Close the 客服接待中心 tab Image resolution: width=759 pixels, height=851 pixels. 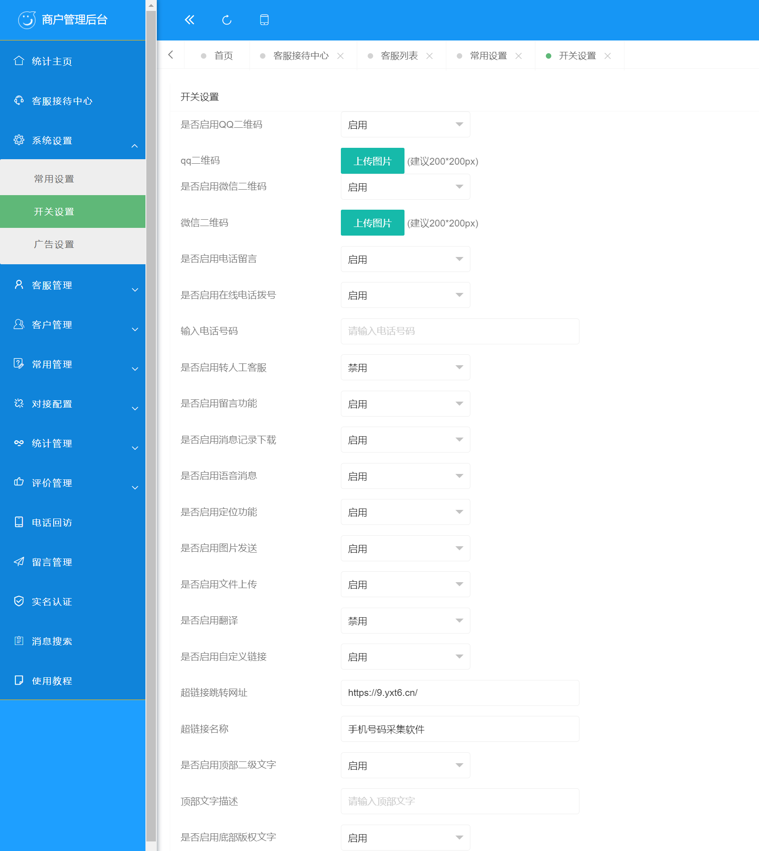click(x=340, y=56)
